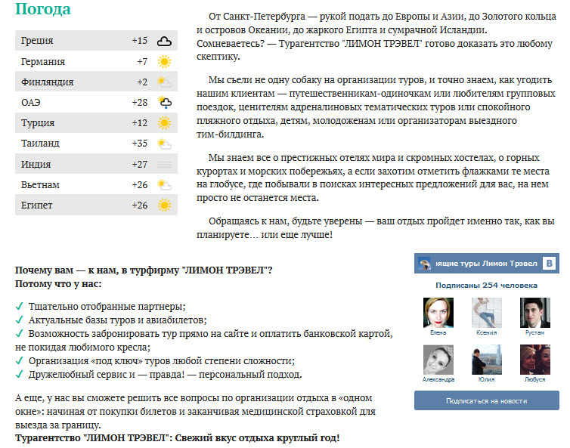570x448 pixels.
Task: Open Любуся's profile photo
Action: (x=534, y=360)
